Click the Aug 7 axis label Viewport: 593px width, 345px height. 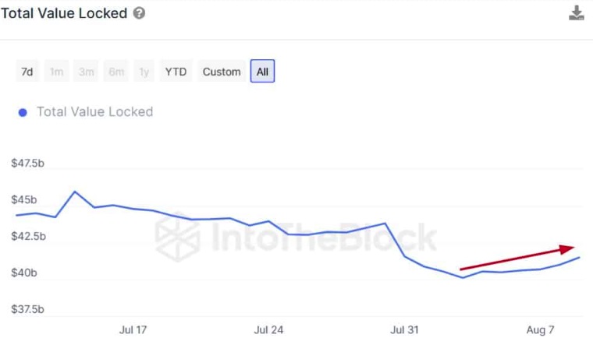(x=540, y=330)
